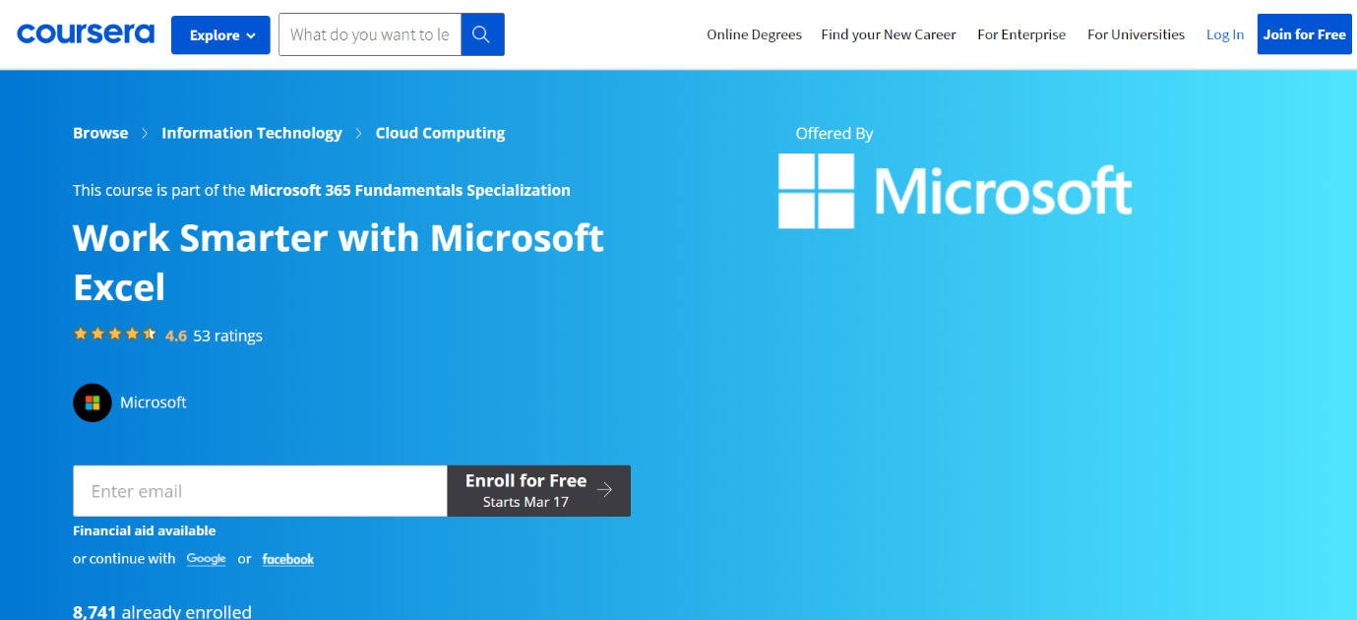
Task: Open Microsoft 365 Fundamentals Specialization link
Action: pos(410,190)
